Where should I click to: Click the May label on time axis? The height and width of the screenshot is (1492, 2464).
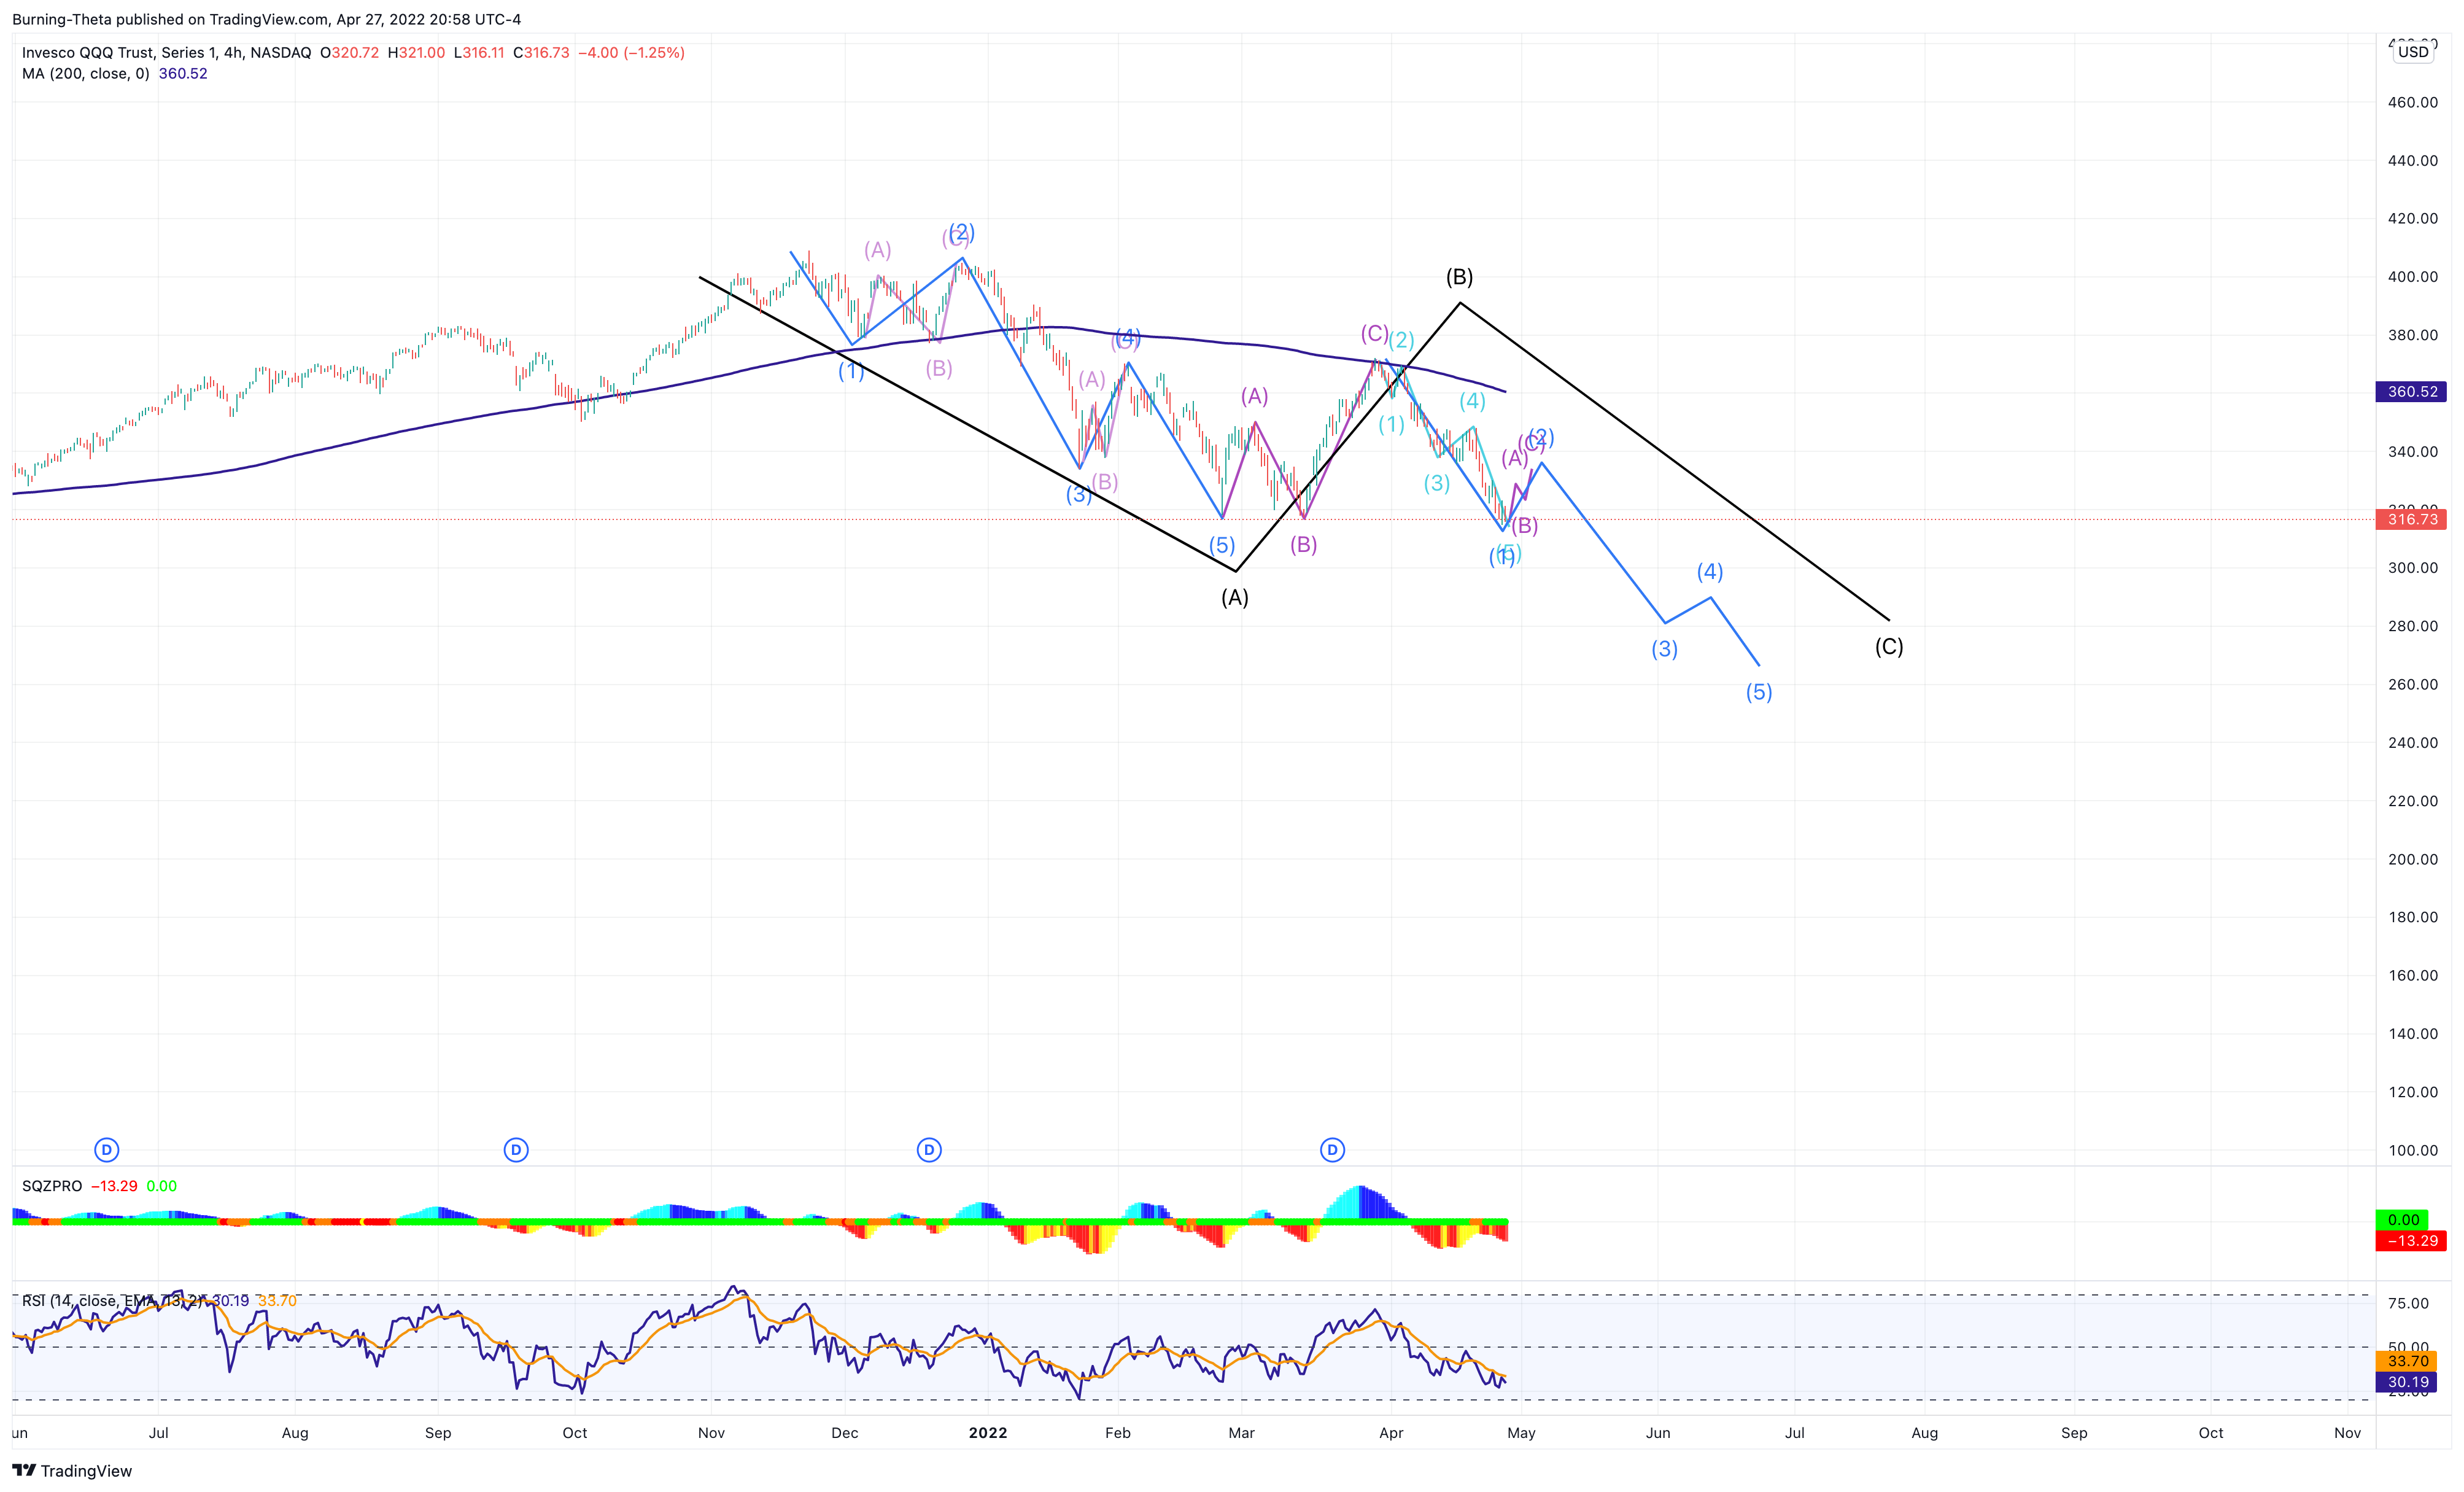[x=1521, y=1433]
